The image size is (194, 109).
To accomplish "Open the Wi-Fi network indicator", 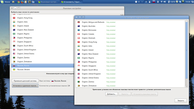I will 162,2.
